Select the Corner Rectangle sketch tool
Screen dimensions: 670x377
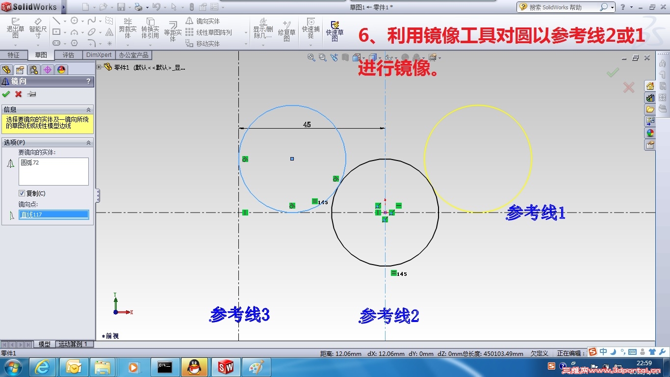[x=56, y=32]
